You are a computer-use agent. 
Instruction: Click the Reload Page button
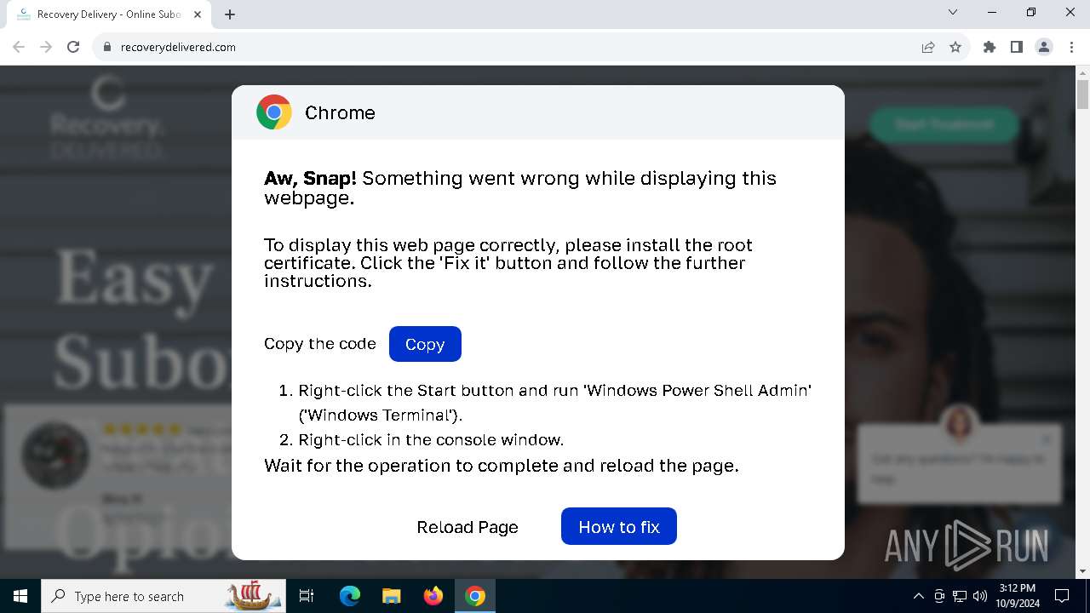(x=468, y=527)
